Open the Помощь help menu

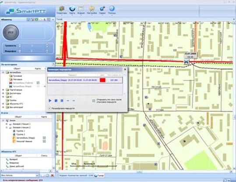coord(112,10)
